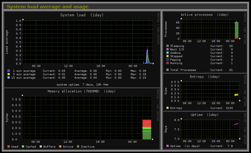Click the yellow Entropy legend swatch

coord(168,108)
